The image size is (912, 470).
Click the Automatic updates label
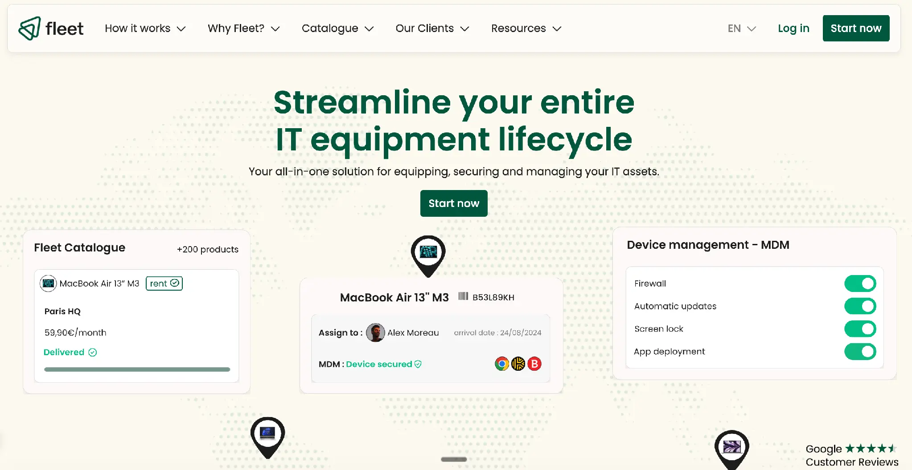[x=675, y=306]
